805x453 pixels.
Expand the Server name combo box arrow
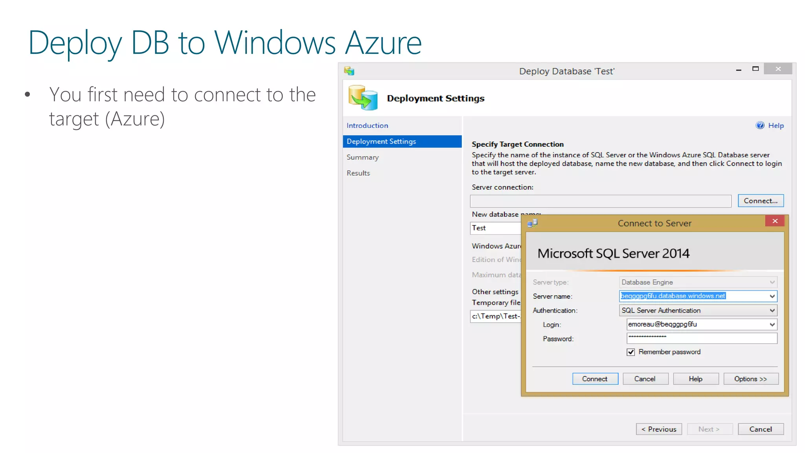772,296
